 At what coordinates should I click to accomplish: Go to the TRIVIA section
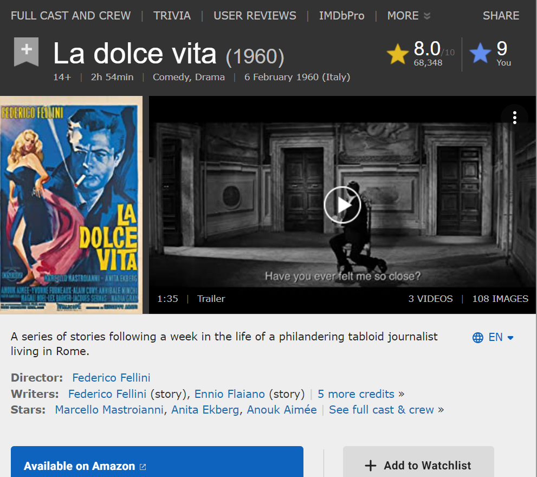coord(172,16)
